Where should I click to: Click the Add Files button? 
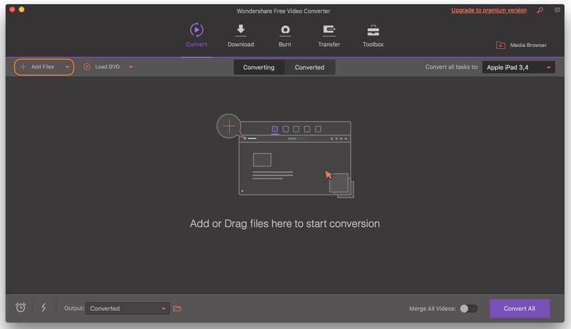44,67
